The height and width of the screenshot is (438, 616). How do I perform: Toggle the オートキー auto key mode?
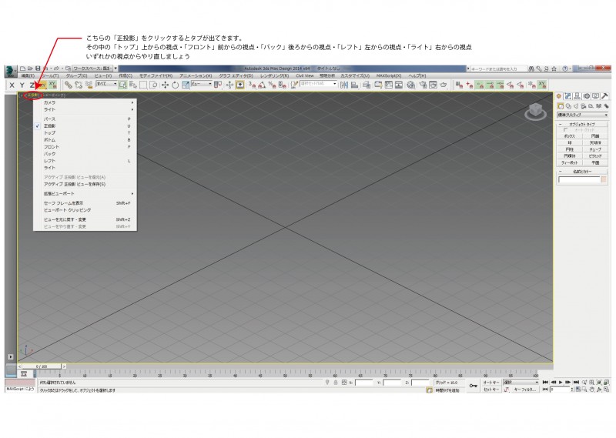(x=490, y=382)
